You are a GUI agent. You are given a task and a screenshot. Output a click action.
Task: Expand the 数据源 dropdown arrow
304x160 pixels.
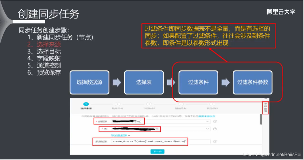(x=207, y=121)
